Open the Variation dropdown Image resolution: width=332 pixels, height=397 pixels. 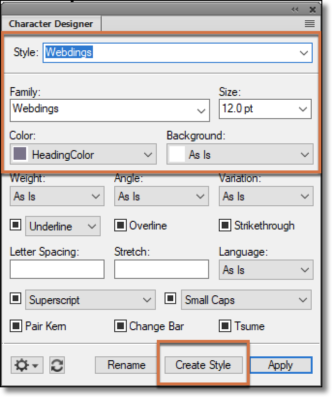(x=266, y=196)
